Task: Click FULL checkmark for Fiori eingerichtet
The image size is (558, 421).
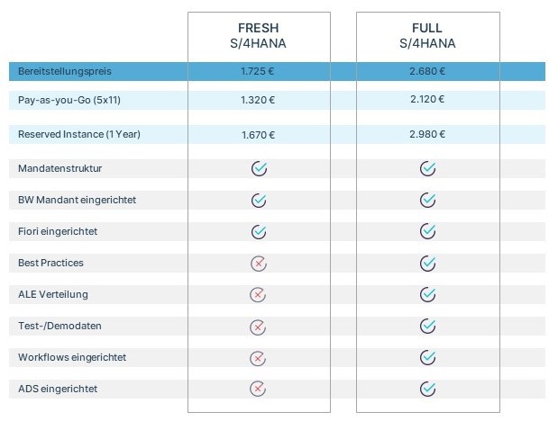Action: pyautogui.click(x=427, y=231)
